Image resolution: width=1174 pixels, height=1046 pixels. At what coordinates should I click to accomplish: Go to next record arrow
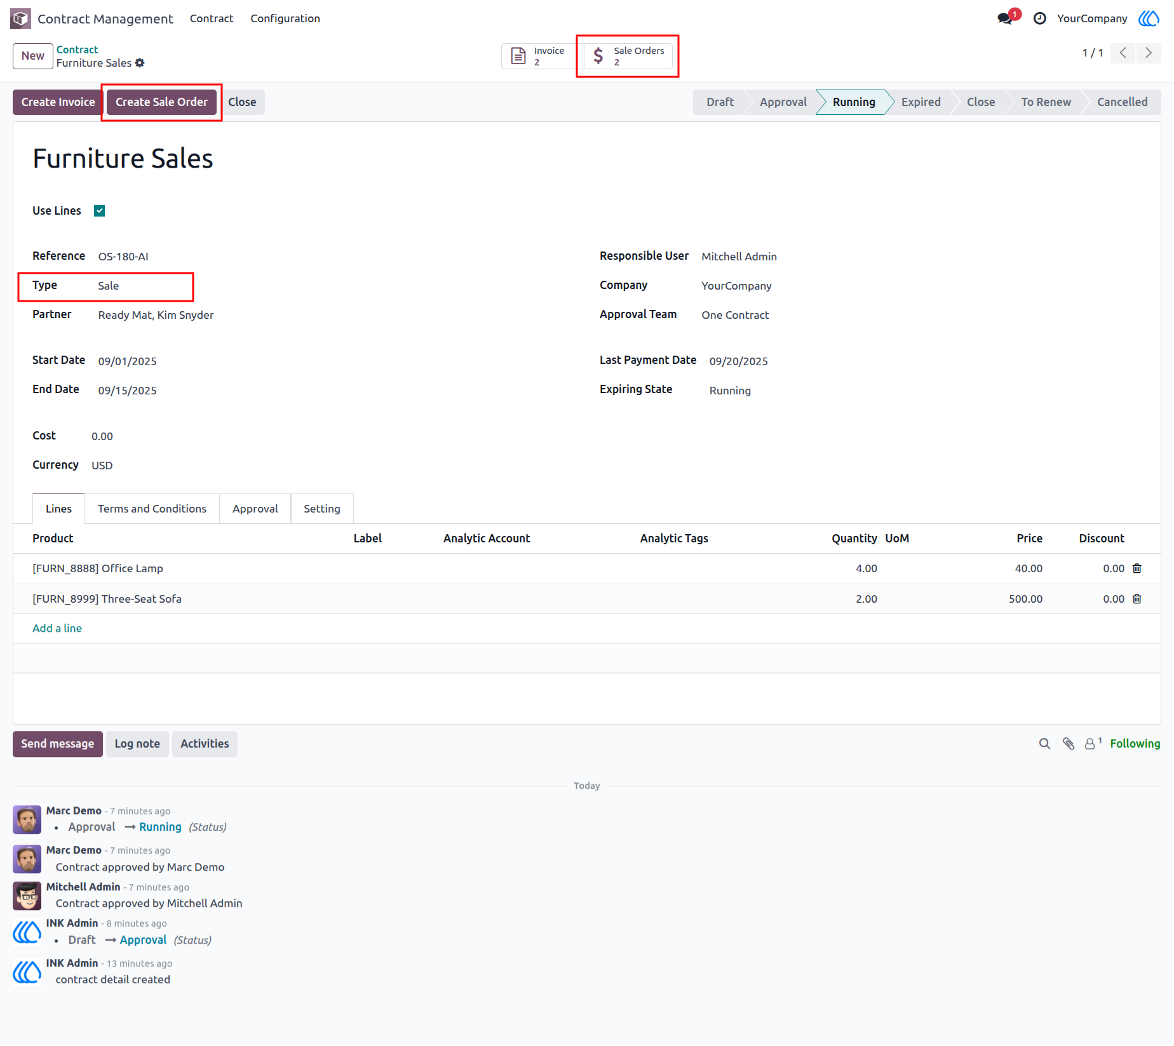[1148, 53]
